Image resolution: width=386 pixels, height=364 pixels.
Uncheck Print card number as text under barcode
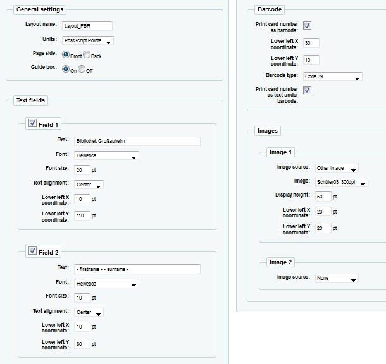click(307, 90)
